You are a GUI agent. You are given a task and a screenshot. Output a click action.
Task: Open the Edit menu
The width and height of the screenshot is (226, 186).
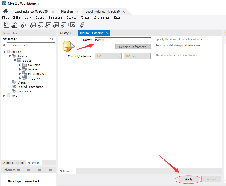click(17, 18)
